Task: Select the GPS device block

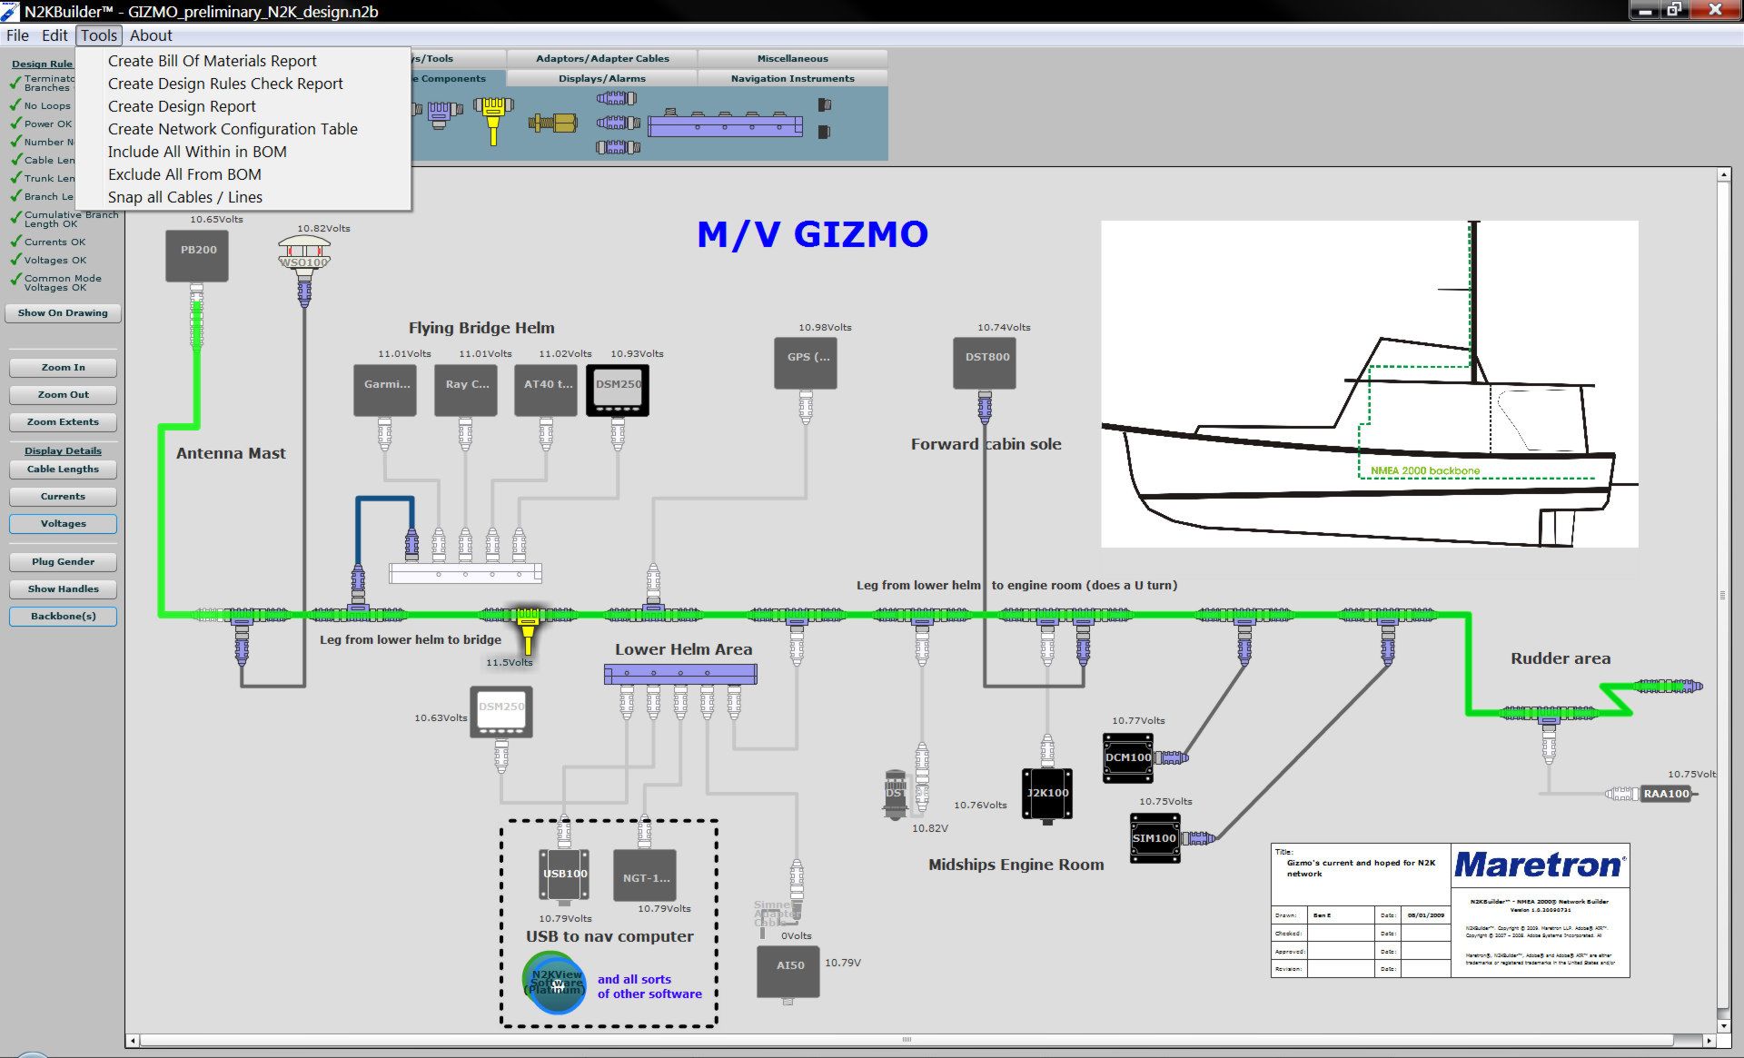Action: click(x=806, y=363)
